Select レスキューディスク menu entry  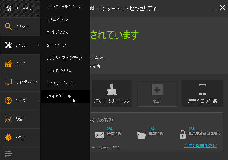[x=60, y=83]
